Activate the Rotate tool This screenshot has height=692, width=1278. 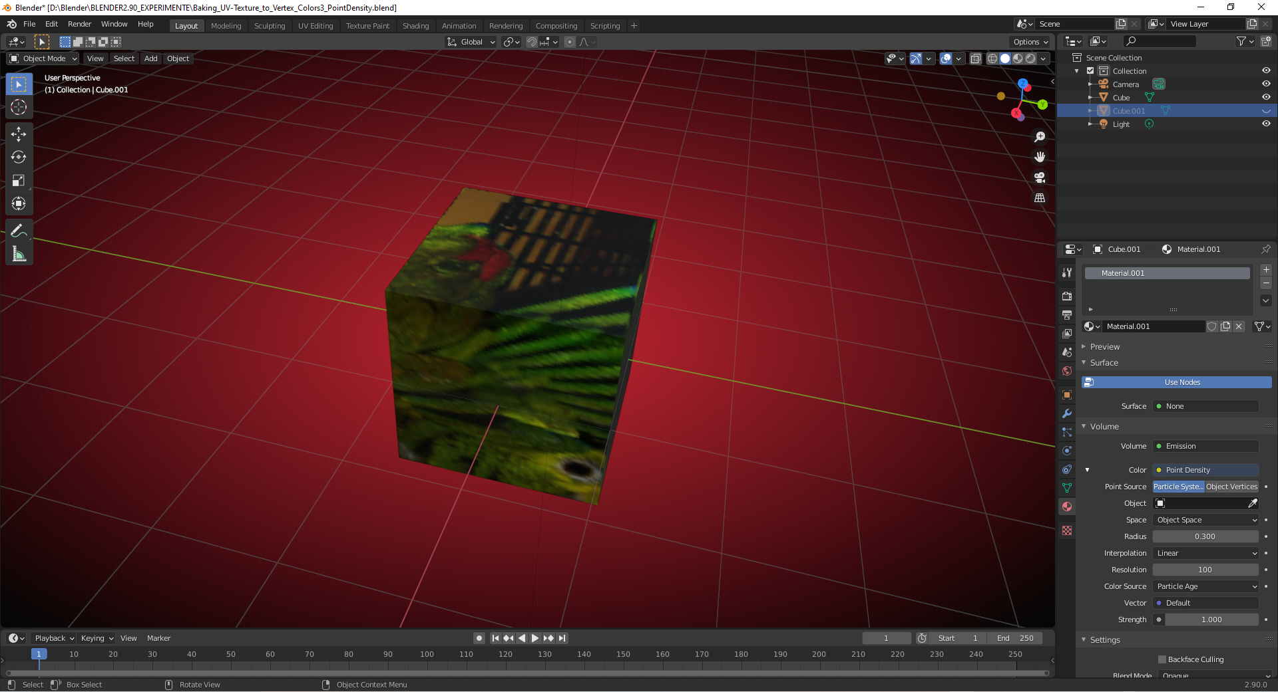[19, 158]
